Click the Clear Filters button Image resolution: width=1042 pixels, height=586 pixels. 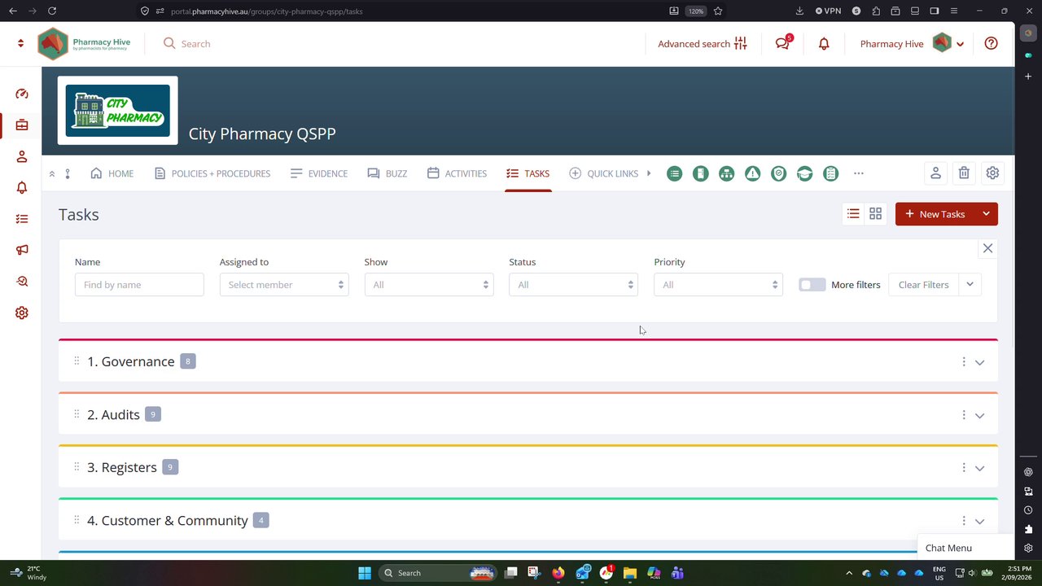[923, 285]
